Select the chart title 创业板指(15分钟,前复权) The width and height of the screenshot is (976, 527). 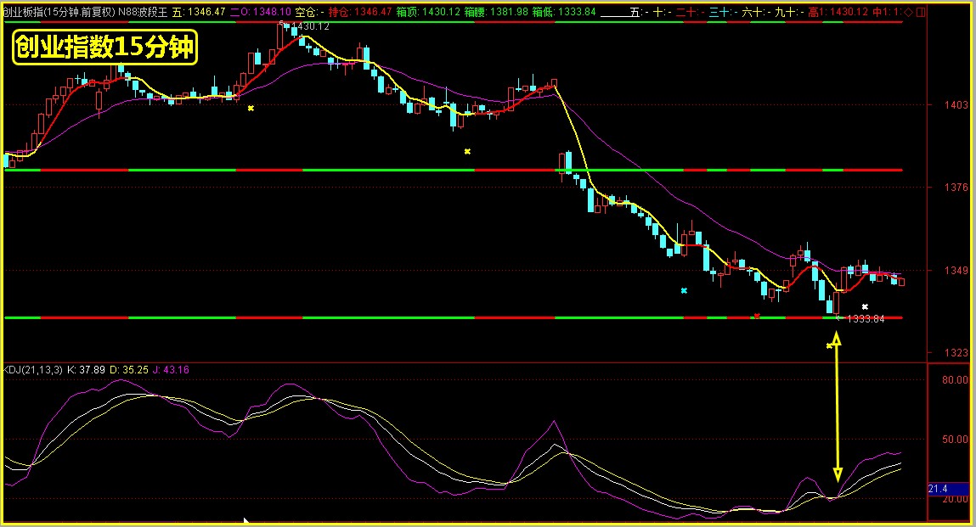coord(58,12)
